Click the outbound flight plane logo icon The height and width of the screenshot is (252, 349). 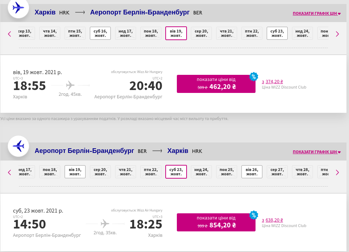click(18, 8)
